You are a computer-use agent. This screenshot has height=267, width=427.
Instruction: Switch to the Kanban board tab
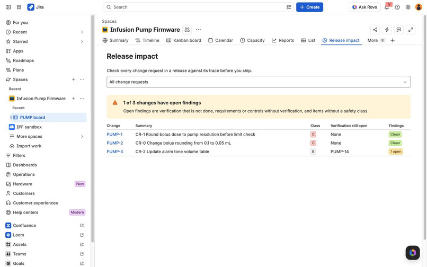pos(183,40)
